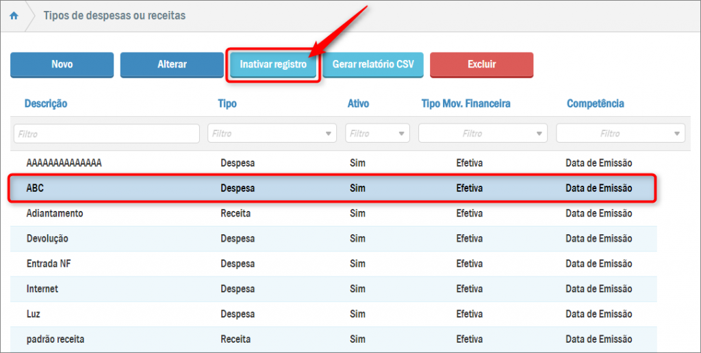Sort by the Tipo column header
The width and height of the screenshot is (701, 353).
pyautogui.click(x=227, y=104)
